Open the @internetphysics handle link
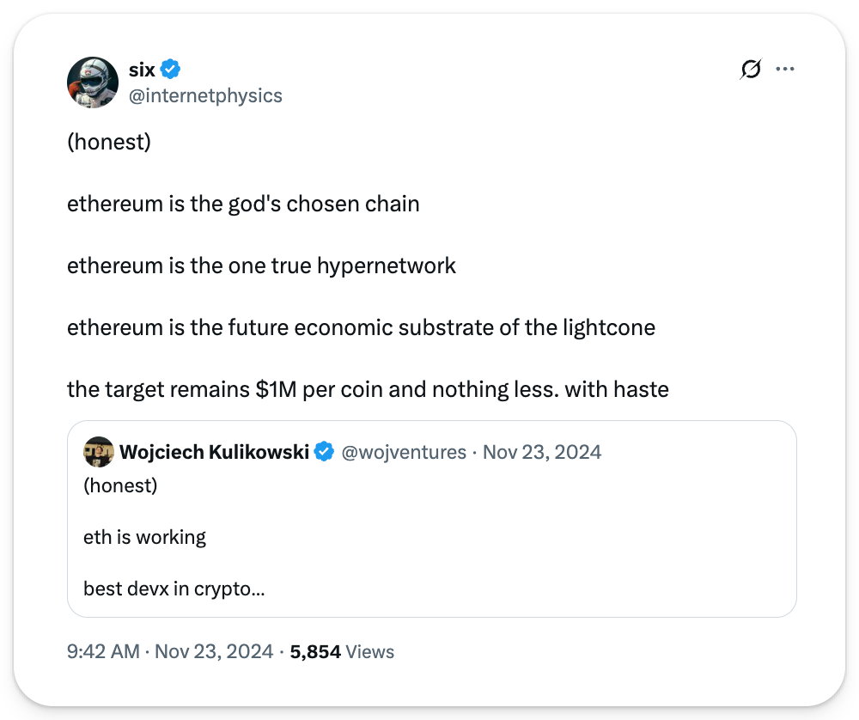The height and width of the screenshot is (720, 859). tap(204, 95)
